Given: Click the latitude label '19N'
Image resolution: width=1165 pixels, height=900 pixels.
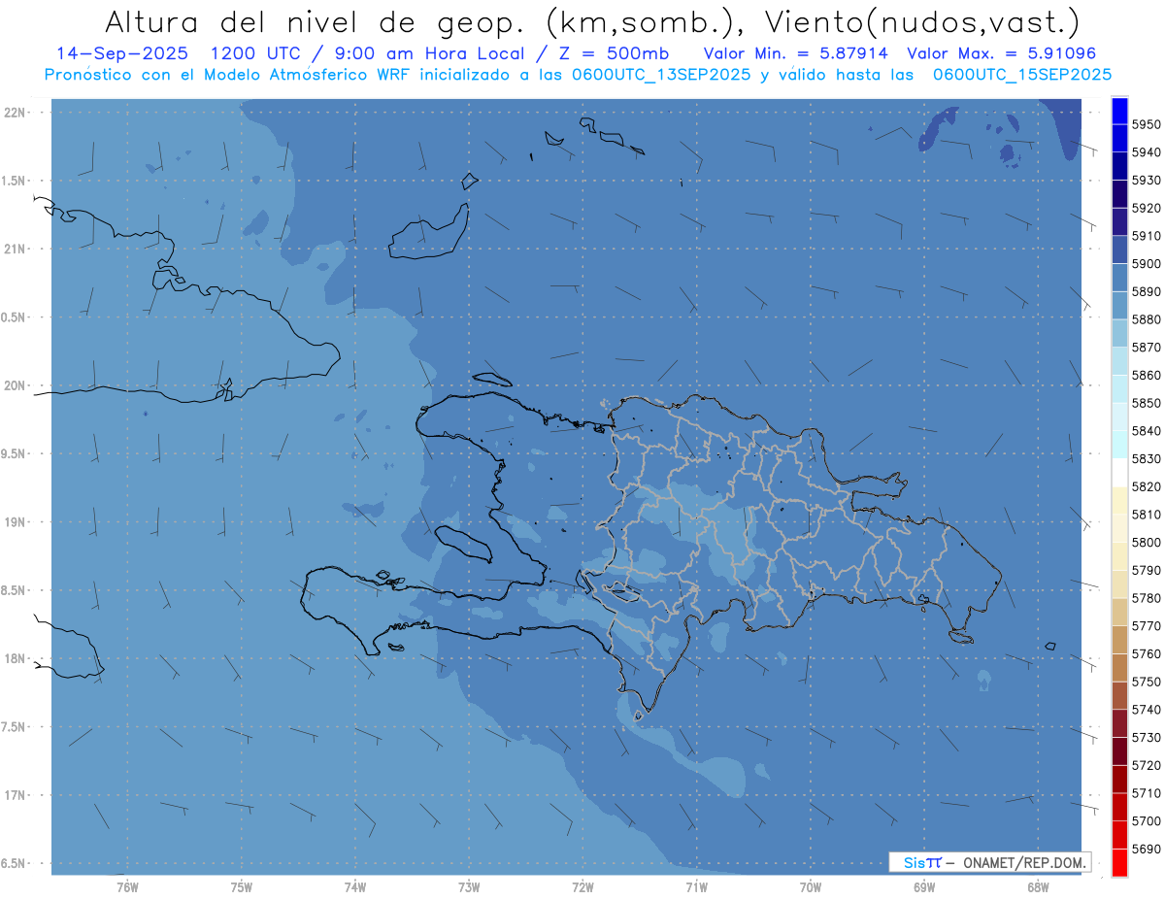Looking at the screenshot, I should (15, 521).
